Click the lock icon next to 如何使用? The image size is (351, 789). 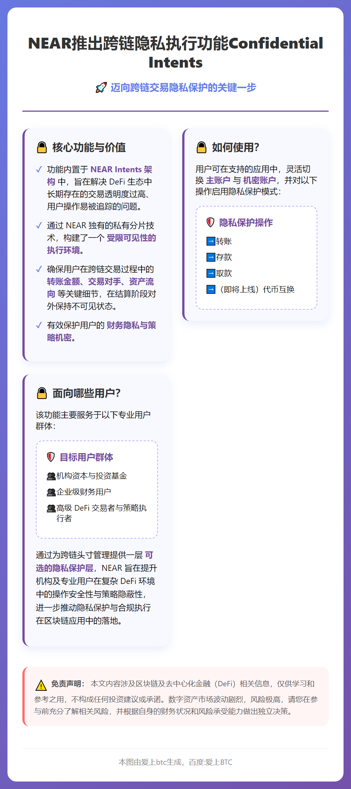[x=202, y=148]
